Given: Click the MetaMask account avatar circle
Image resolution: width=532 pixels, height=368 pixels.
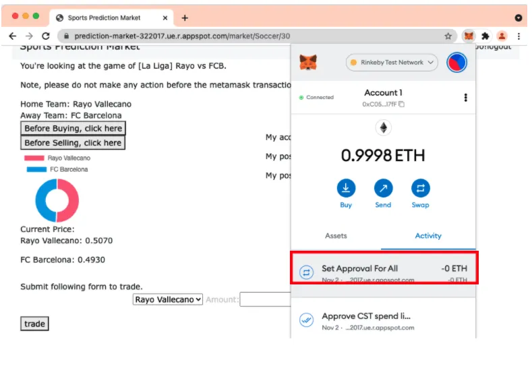Looking at the screenshot, I should [x=456, y=63].
